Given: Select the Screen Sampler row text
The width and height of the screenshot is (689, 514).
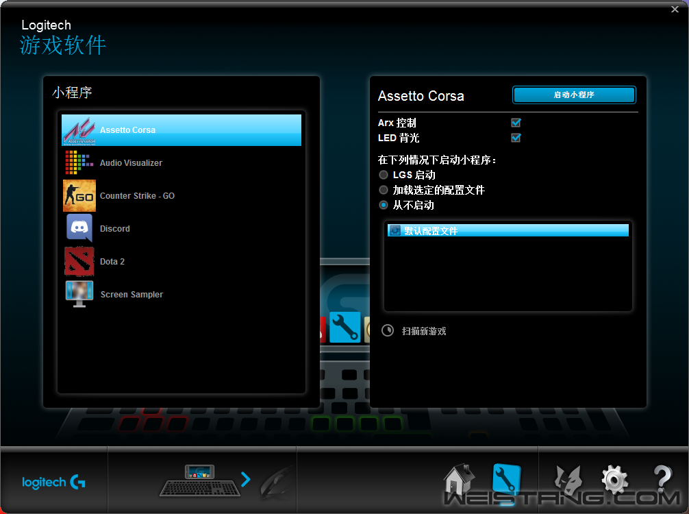Looking at the screenshot, I should (131, 295).
